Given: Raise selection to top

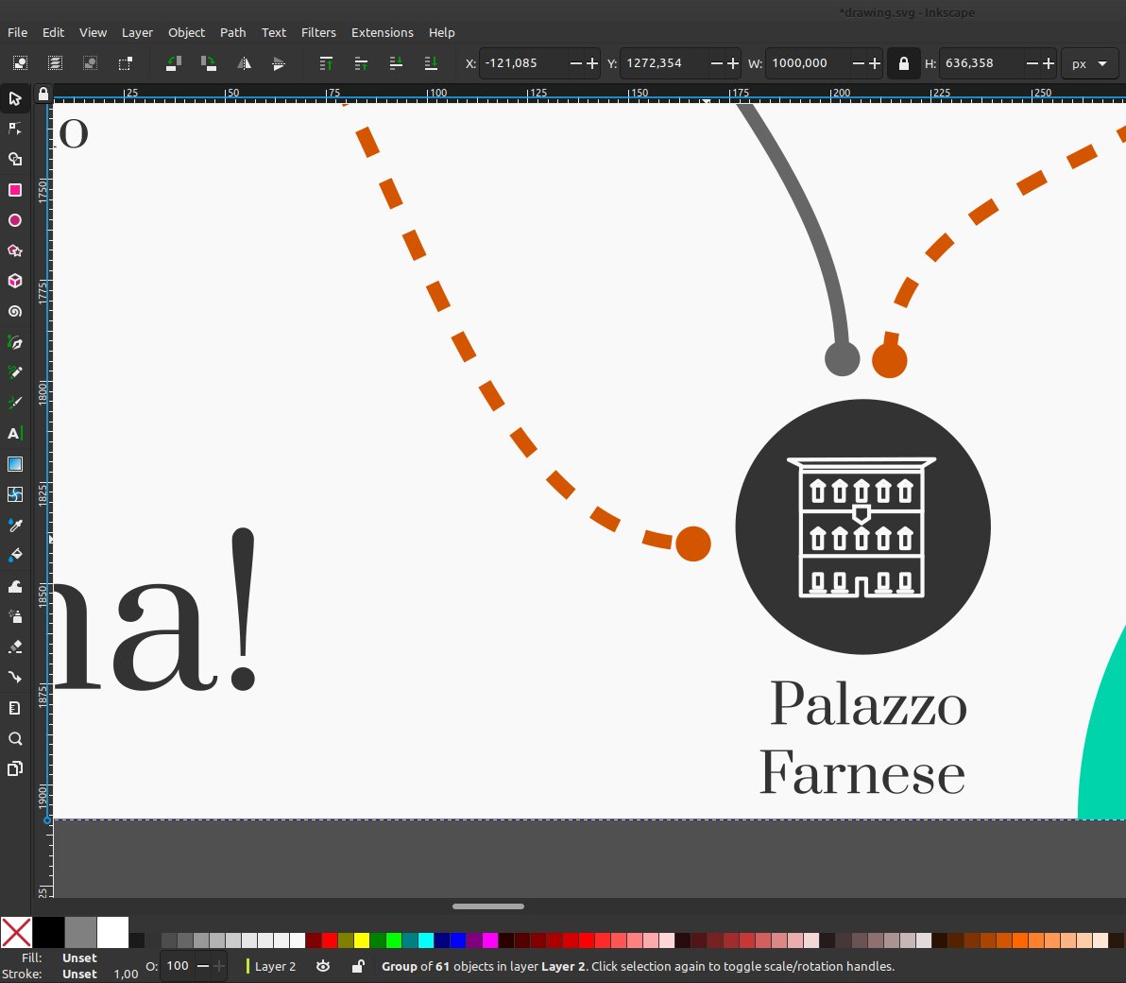Looking at the screenshot, I should pyautogui.click(x=326, y=62).
